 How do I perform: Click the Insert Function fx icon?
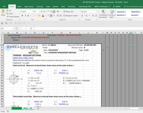click(31, 29)
